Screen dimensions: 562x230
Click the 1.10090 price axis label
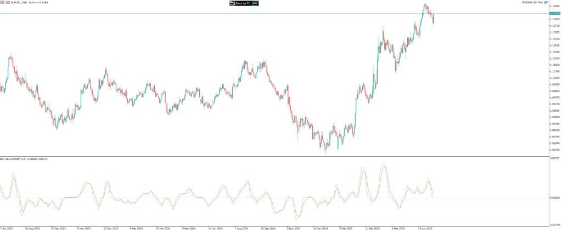point(554,78)
